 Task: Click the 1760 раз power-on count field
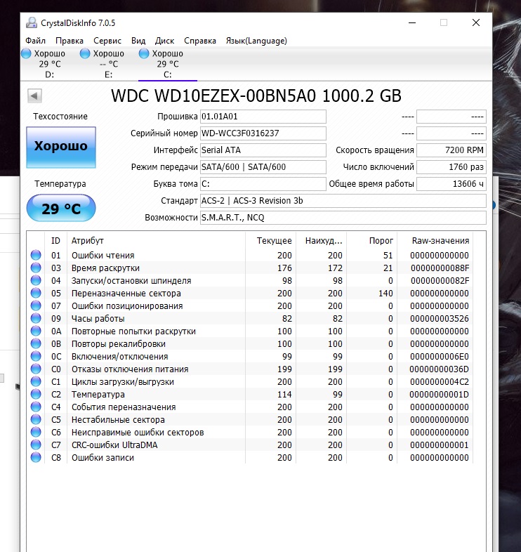[x=451, y=167]
